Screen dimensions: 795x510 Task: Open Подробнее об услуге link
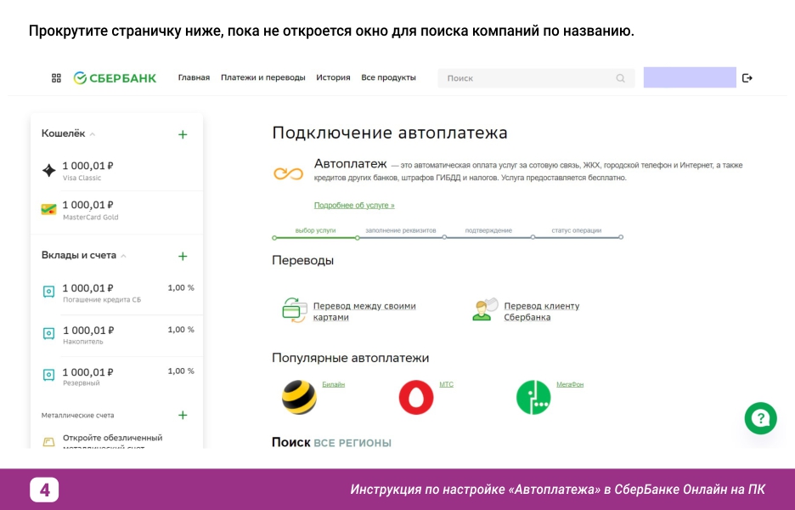coord(354,206)
